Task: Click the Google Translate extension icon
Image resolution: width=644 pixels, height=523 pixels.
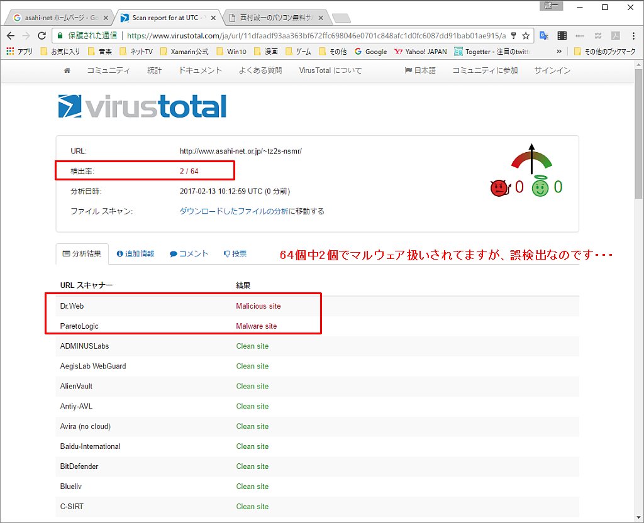Action: click(544, 36)
